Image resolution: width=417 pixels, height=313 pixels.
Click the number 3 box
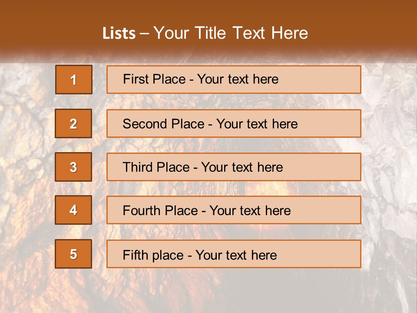click(73, 167)
